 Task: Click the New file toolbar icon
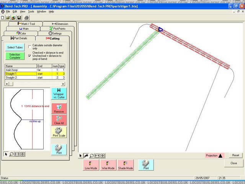3,18
